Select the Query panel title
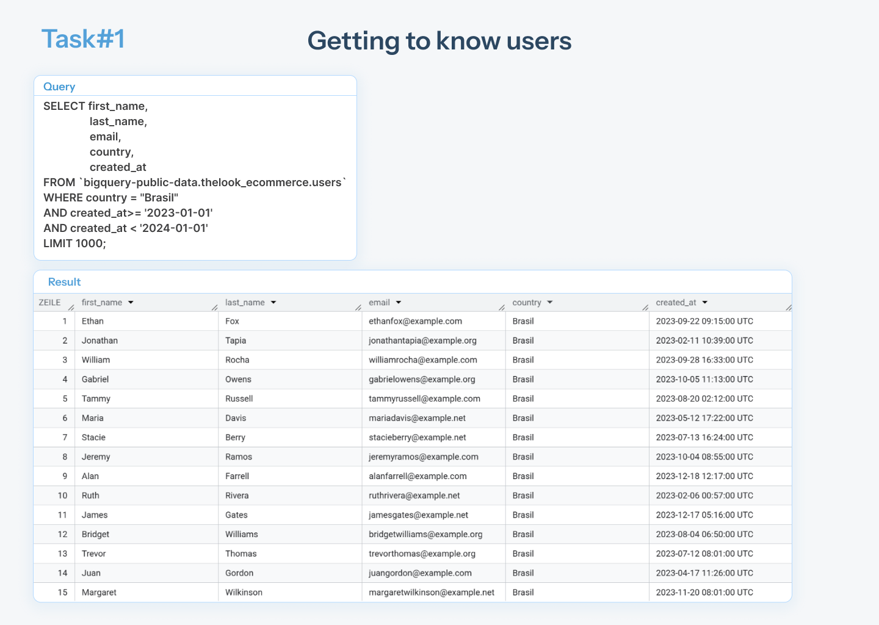The height and width of the screenshot is (625, 879). tap(59, 87)
